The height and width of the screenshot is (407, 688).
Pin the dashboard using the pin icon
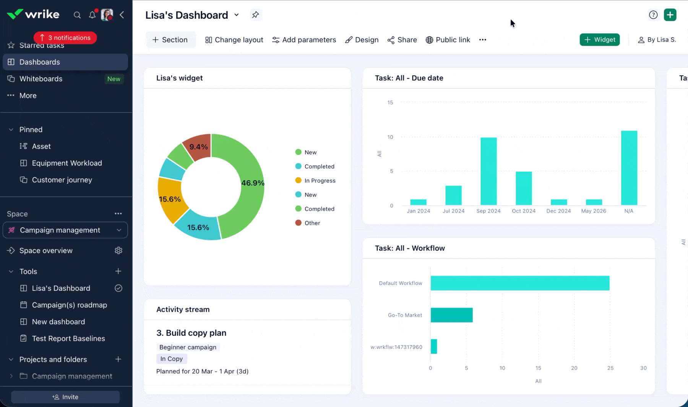255,15
